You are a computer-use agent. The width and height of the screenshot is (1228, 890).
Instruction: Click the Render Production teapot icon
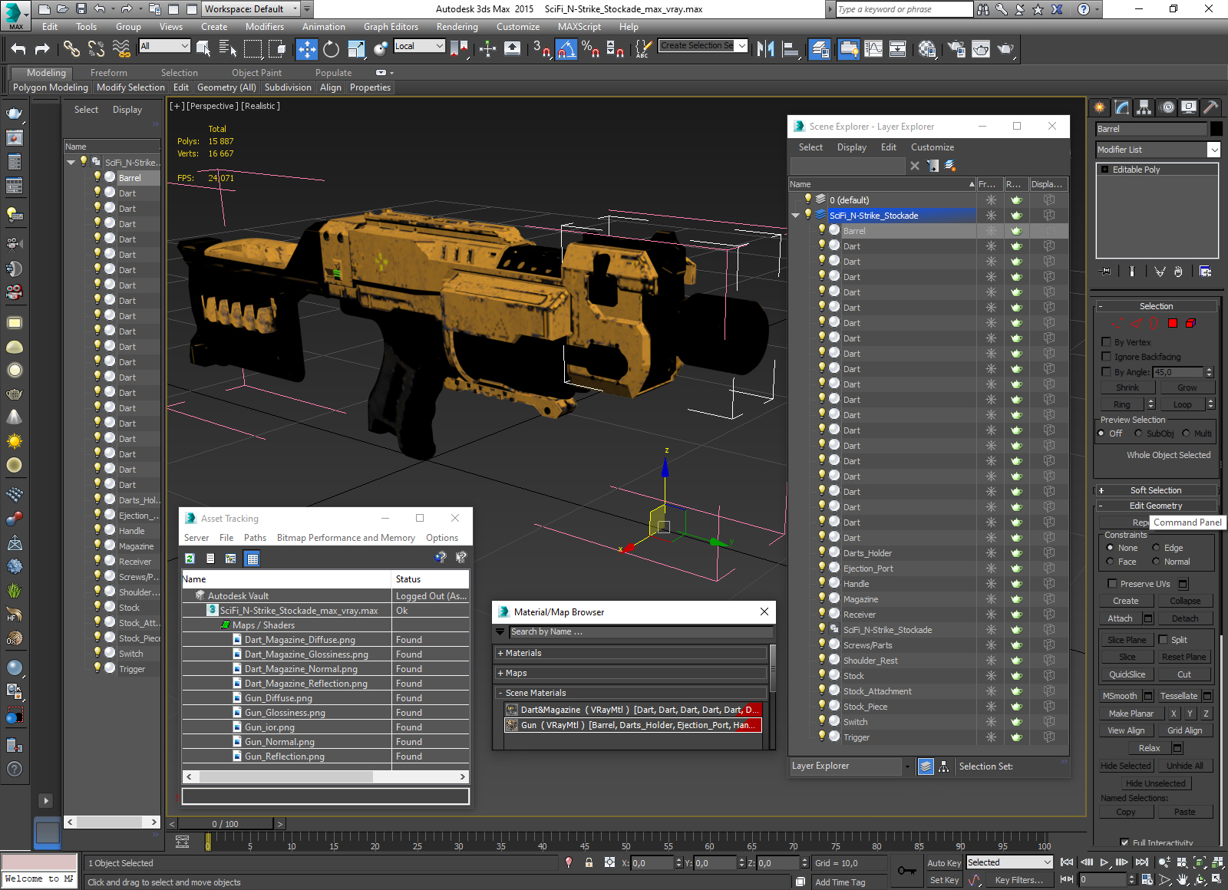[1005, 49]
